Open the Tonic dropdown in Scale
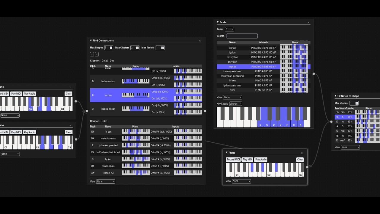The width and height of the screenshot is (380, 214). 229,29
